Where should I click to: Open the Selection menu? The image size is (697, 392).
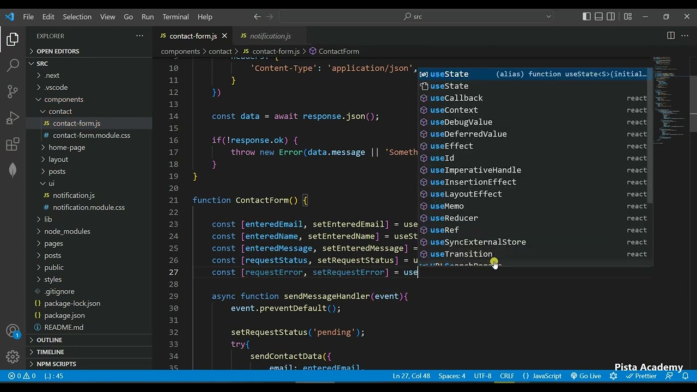(77, 17)
